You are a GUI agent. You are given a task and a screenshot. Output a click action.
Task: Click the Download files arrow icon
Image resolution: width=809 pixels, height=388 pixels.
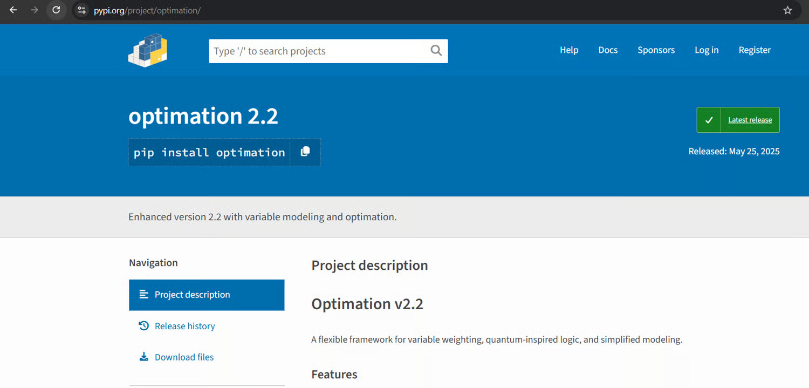[x=143, y=357]
